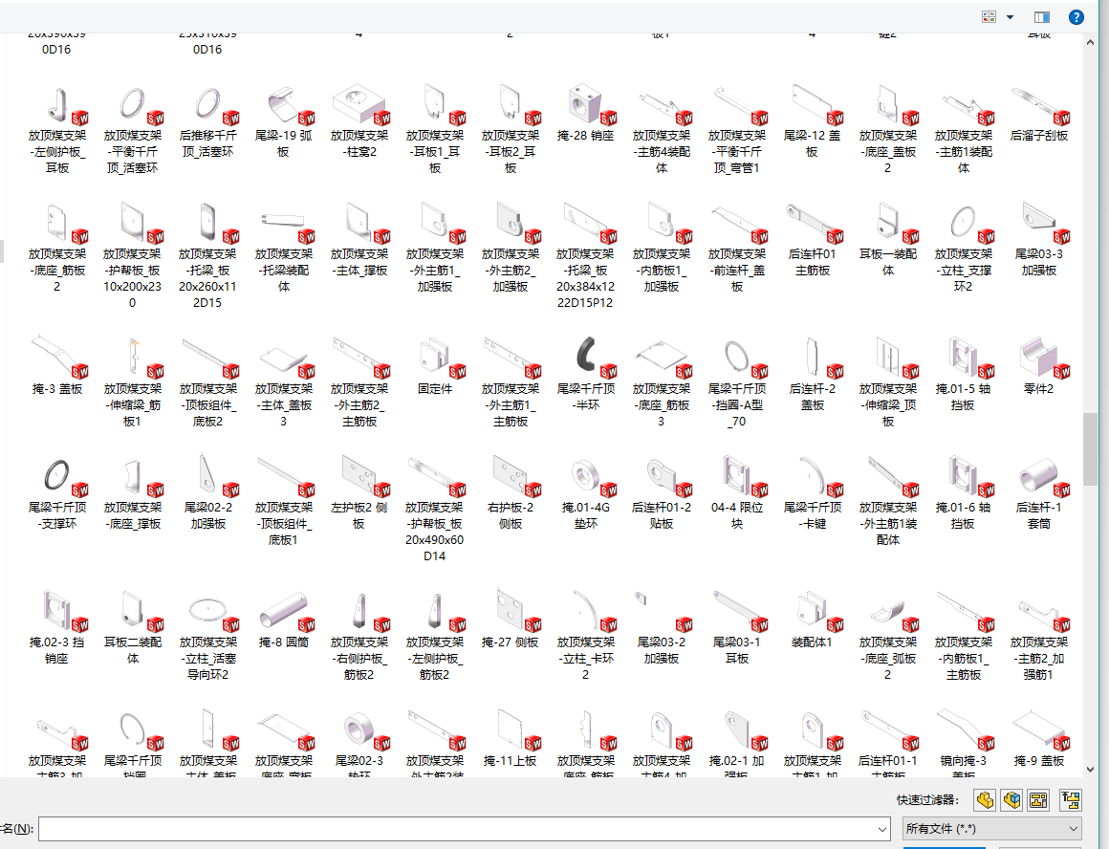Select file 尾梁03-2 加强板

coord(662,627)
